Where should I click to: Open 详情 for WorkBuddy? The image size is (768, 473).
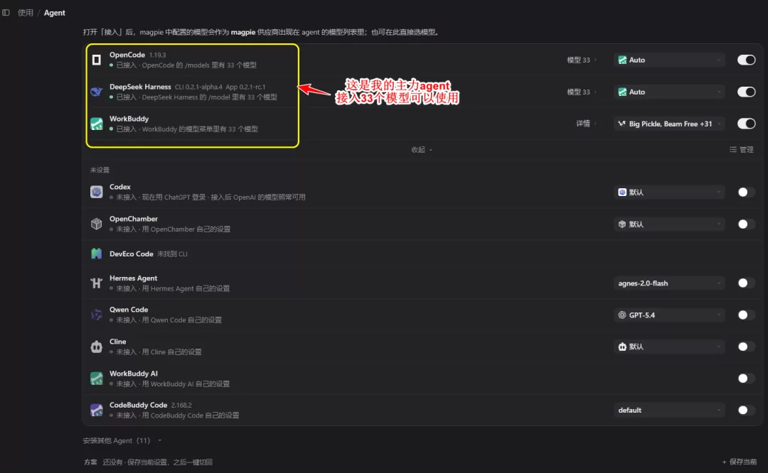tap(586, 124)
